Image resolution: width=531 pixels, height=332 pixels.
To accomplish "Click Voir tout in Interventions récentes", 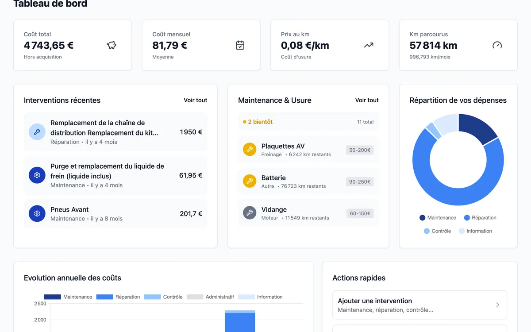I will pyautogui.click(x=195, y=100).
